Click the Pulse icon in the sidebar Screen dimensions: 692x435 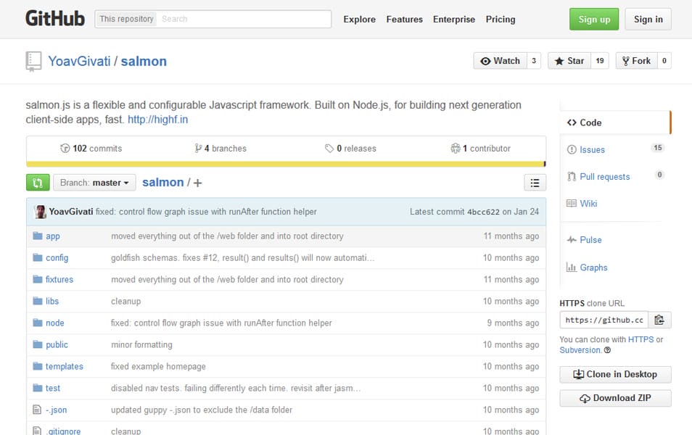pyautogui.click(x=572, y=239)
